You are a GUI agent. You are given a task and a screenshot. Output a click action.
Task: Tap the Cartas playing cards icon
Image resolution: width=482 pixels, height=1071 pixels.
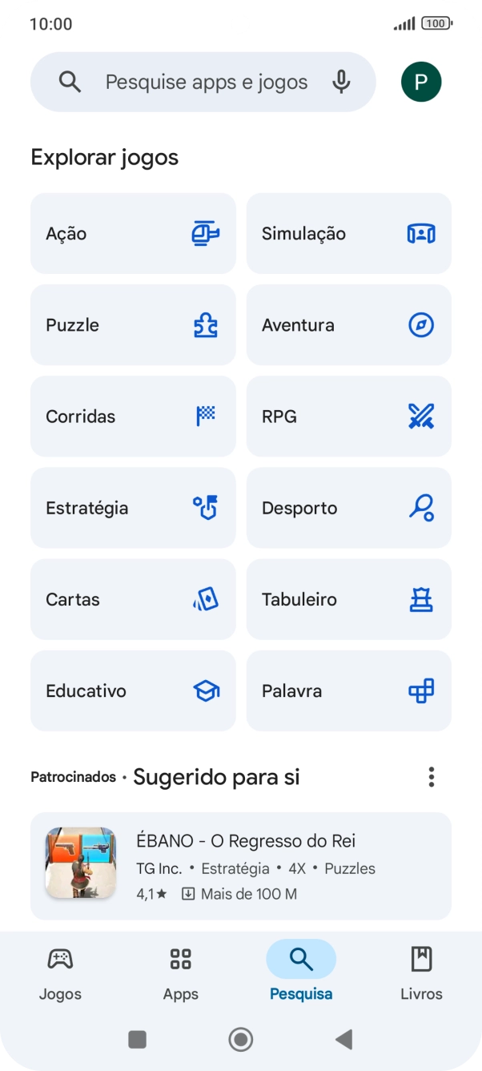pos(206,598)
